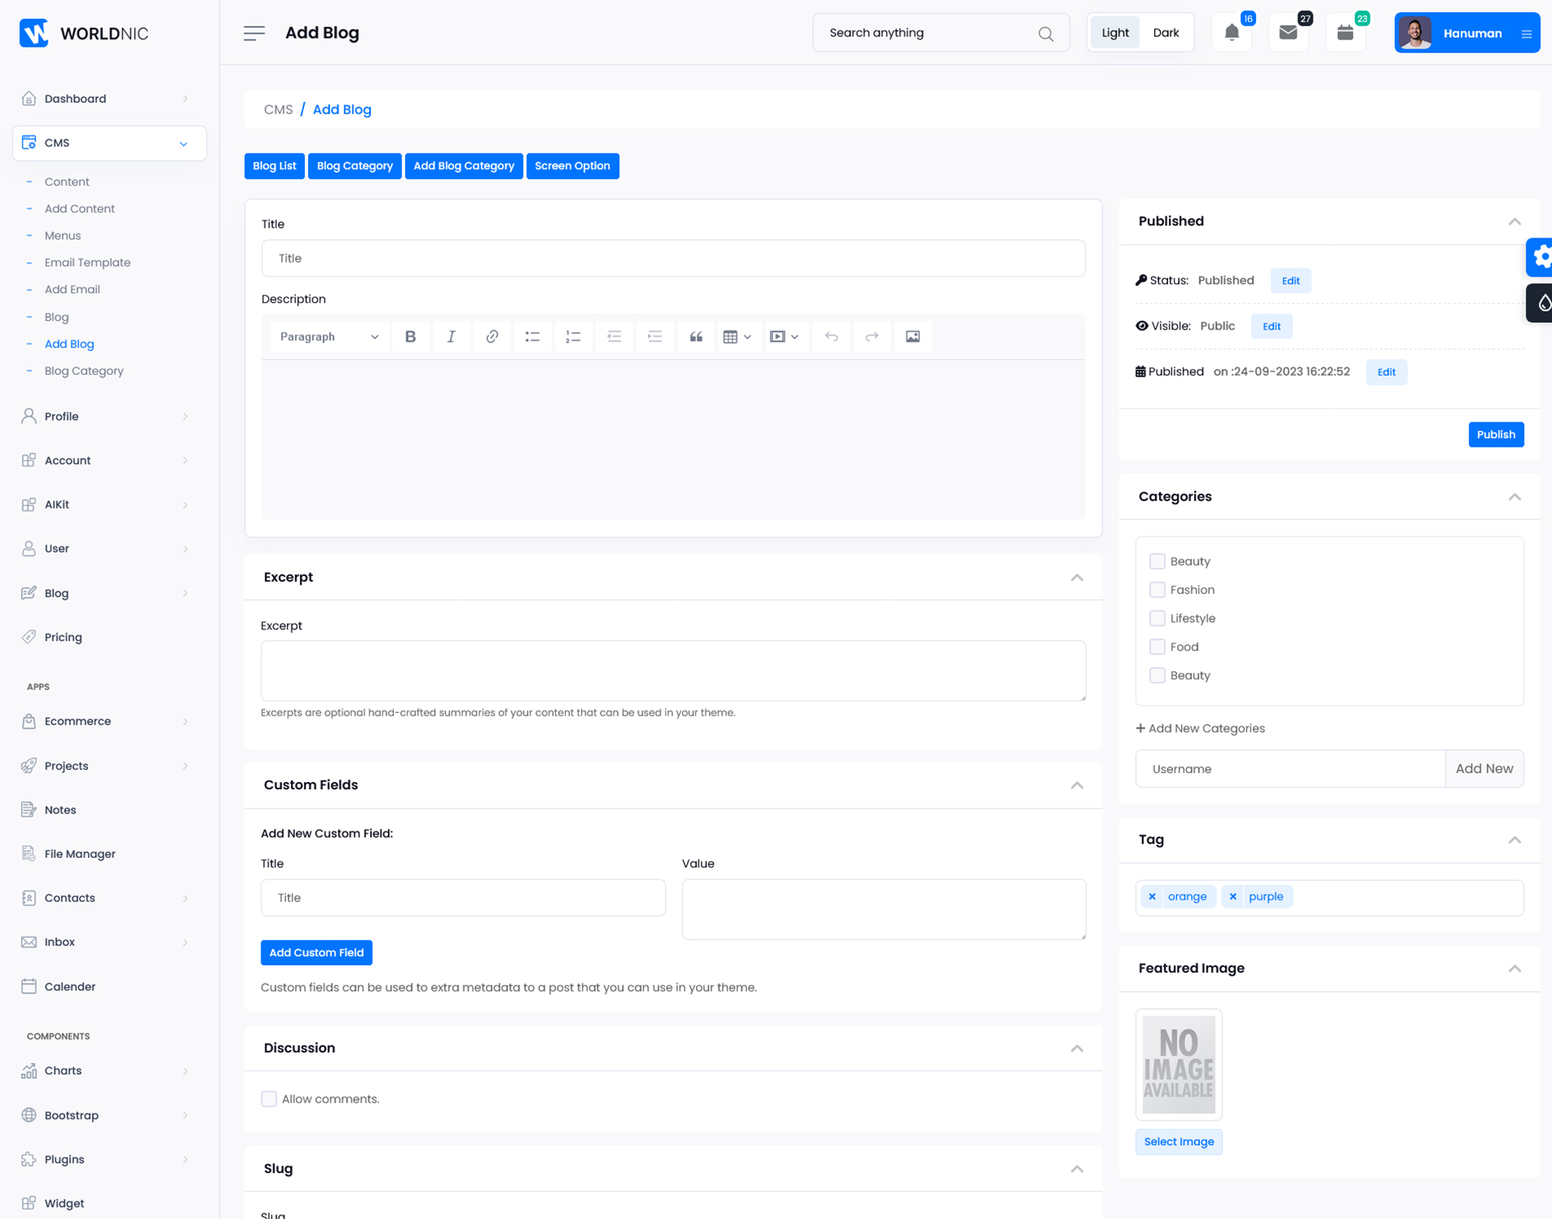Open Blog Category in CMS submenu
This screenshot has width=1552, height=1219.
point(84,371)
